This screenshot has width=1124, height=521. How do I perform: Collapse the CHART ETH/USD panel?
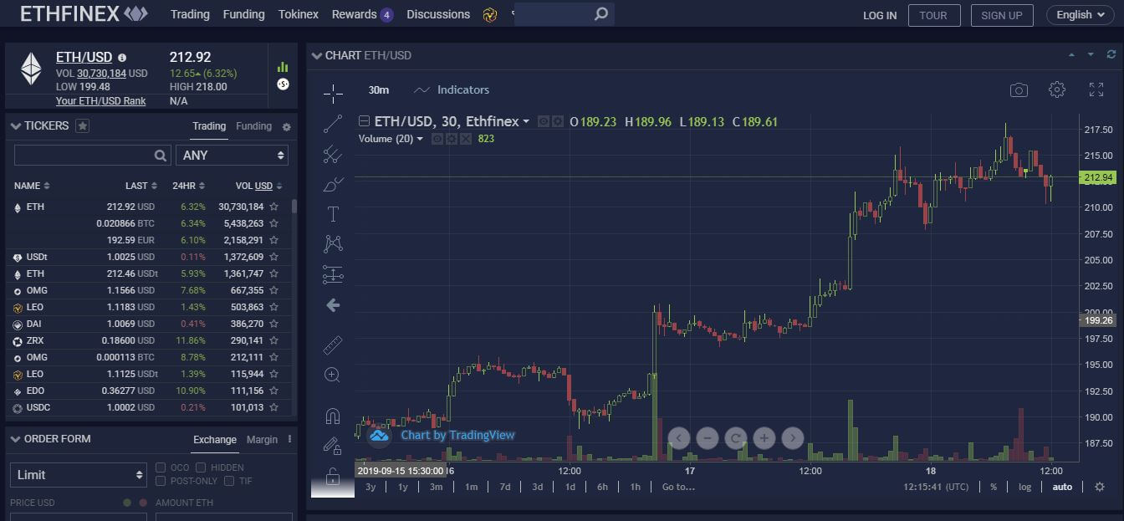pyautogui.click(x=316, y=56)
